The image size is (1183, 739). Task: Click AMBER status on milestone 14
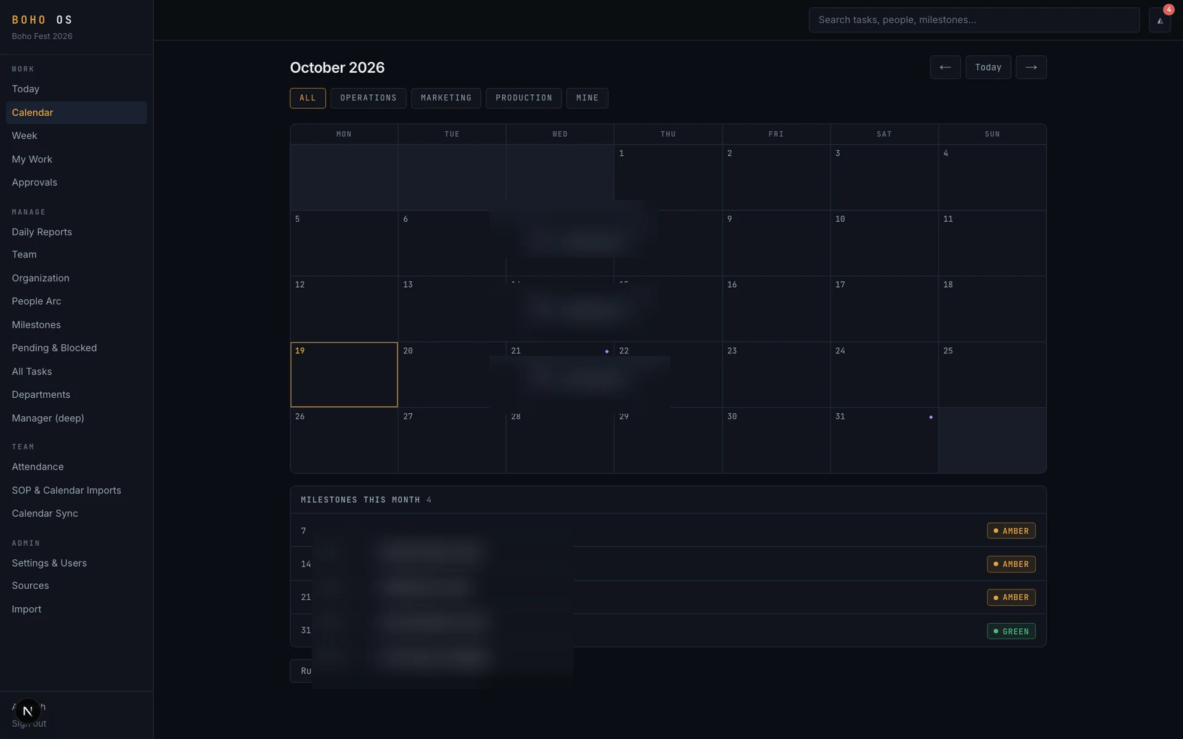click(1011, 564)
